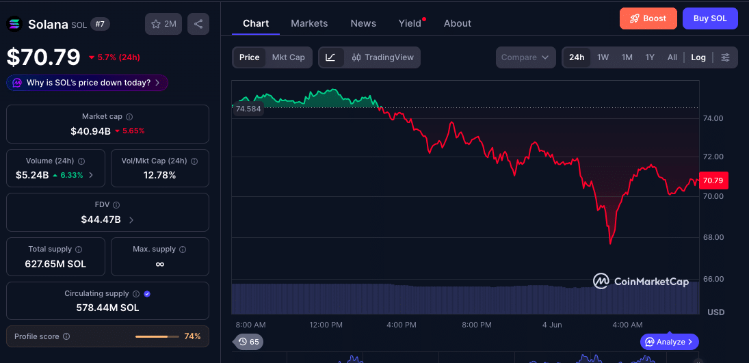Open the Markets tab
Image resolution: width=749 pixels, height=363 pixels.
(x=309, y=23)
